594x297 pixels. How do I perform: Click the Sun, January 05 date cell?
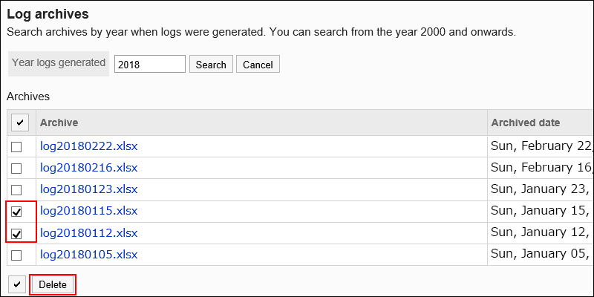coord(541,255)
